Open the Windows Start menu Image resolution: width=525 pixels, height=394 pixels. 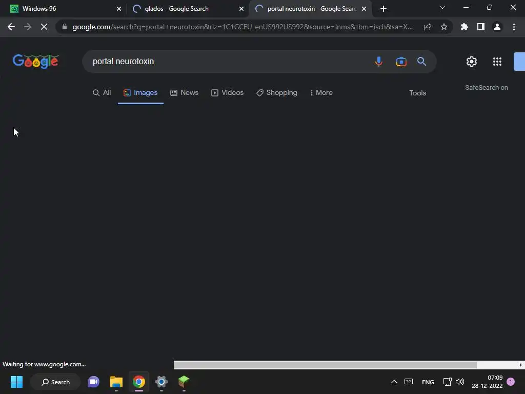tap(16, 382)
